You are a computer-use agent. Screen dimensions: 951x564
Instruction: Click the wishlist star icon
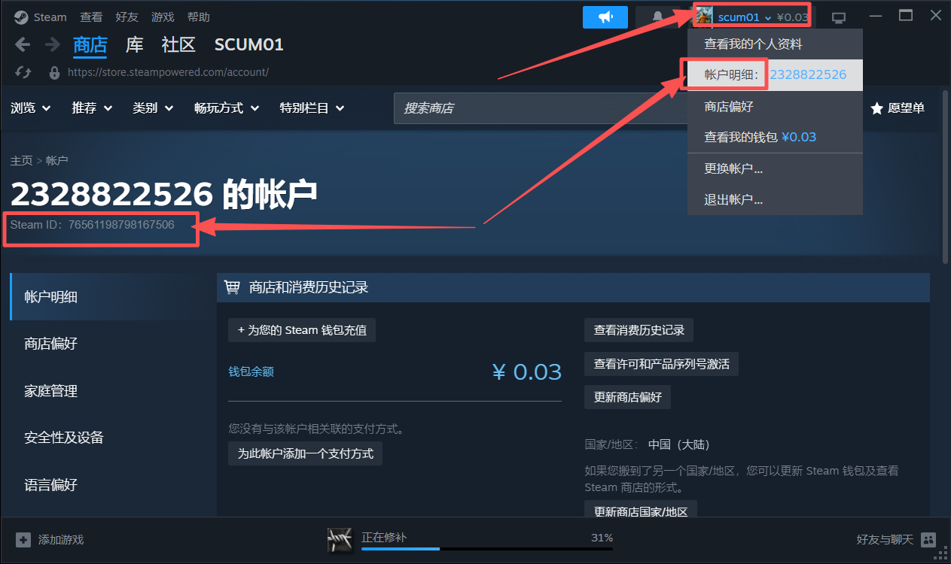pyautogui.click(x=876, y=108)
